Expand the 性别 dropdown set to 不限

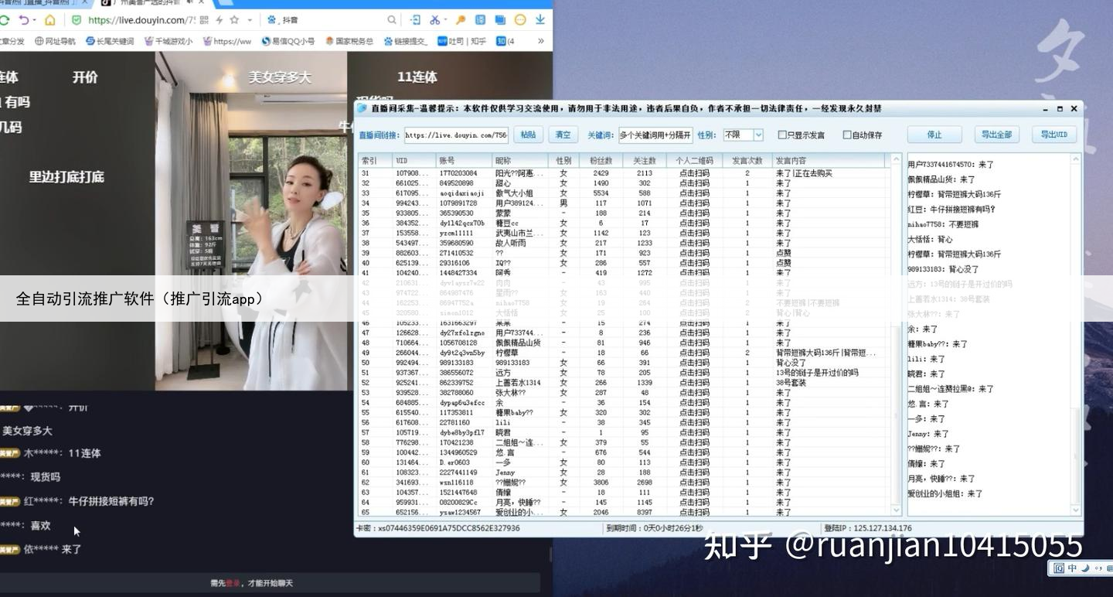[758, 135]
